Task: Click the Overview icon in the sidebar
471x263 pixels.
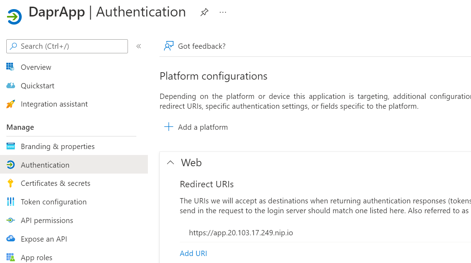Action: tap(11, 67)
